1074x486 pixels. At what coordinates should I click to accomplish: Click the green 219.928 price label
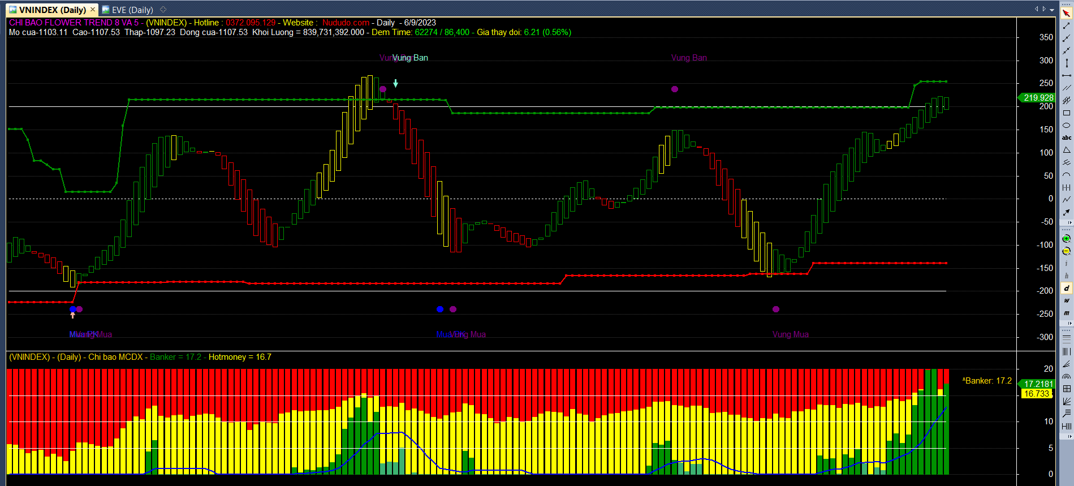click(1037, 98)
